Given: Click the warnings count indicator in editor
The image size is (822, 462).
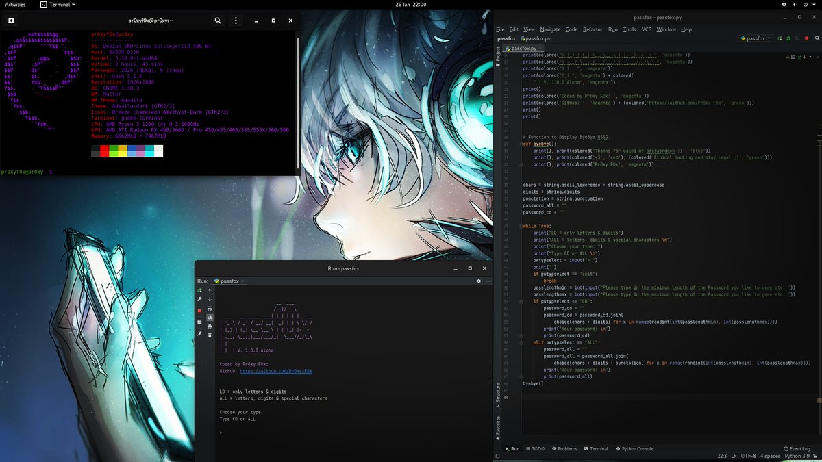Looking at the screenshot, I should [790, 57].
